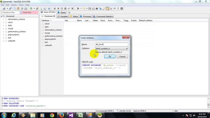
Task: Click the Load SQL file folder icon
Action: 84,9
